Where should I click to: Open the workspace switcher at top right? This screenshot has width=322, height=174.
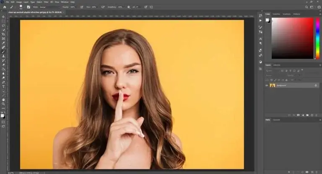pyautogui.click(x=312, y=7)
